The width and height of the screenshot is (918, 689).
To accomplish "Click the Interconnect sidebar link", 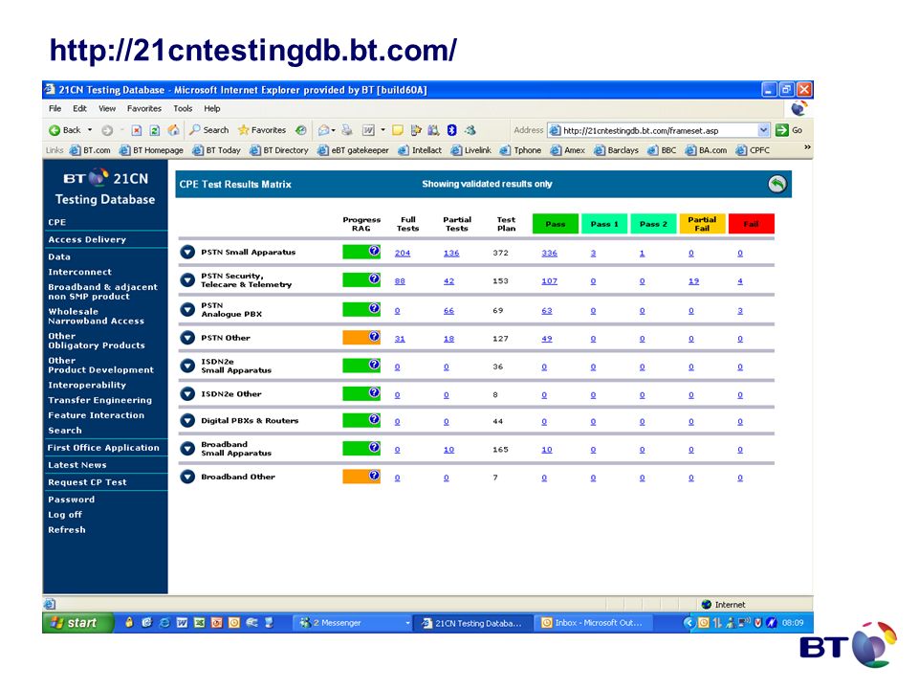I will point(79,272).
